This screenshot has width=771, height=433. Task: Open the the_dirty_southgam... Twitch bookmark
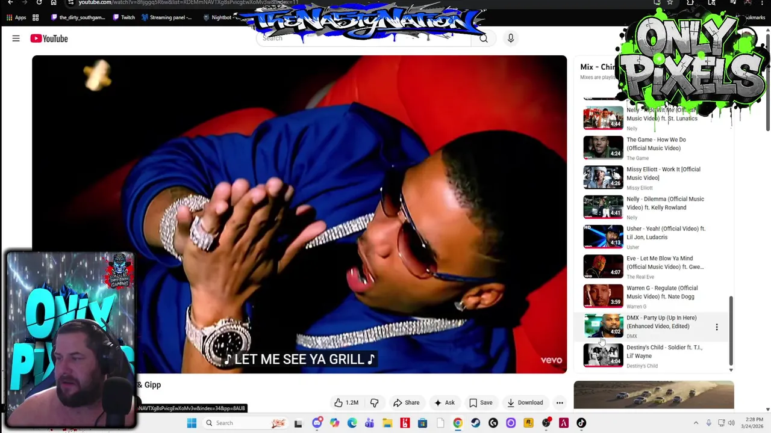pos(78,17)
